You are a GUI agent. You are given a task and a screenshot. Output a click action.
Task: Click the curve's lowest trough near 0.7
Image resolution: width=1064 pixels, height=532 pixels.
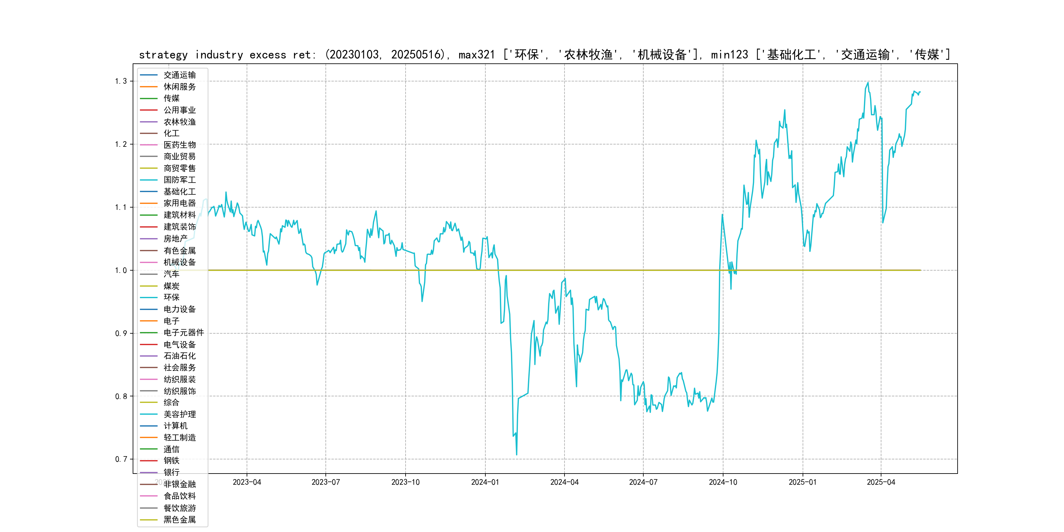(516, 454)
